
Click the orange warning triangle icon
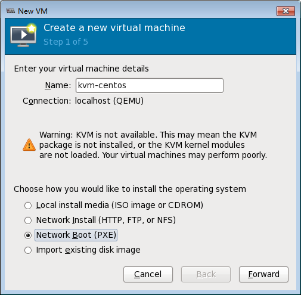click(x=29, y=145)
